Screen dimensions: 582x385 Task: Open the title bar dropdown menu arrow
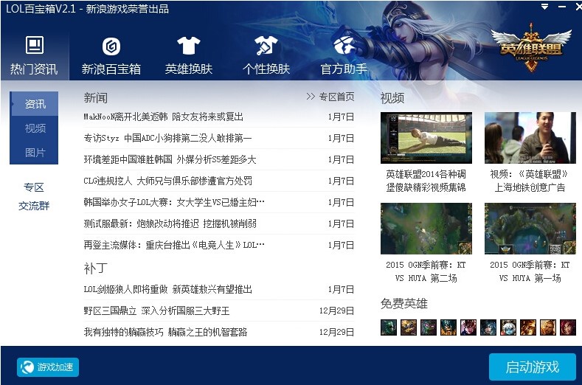point(544,7)
